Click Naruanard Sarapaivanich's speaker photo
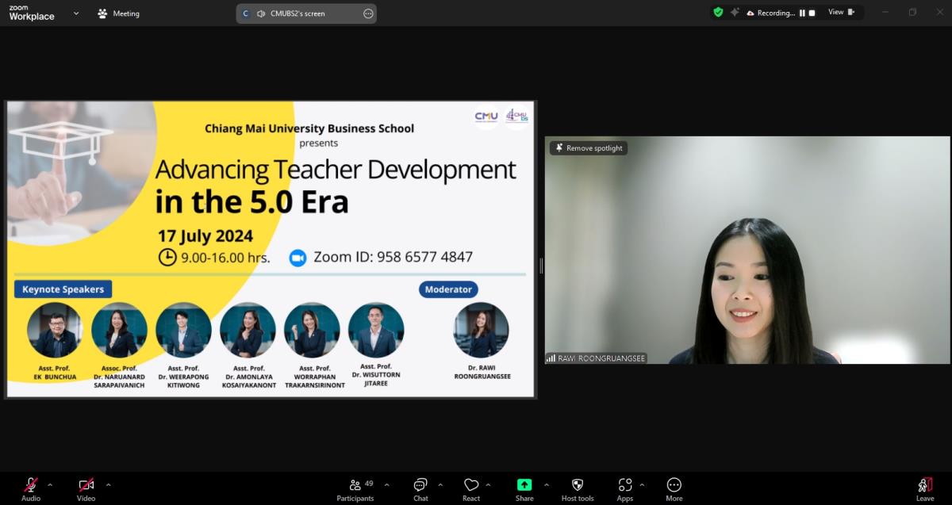952x505 pixels. 119,331
